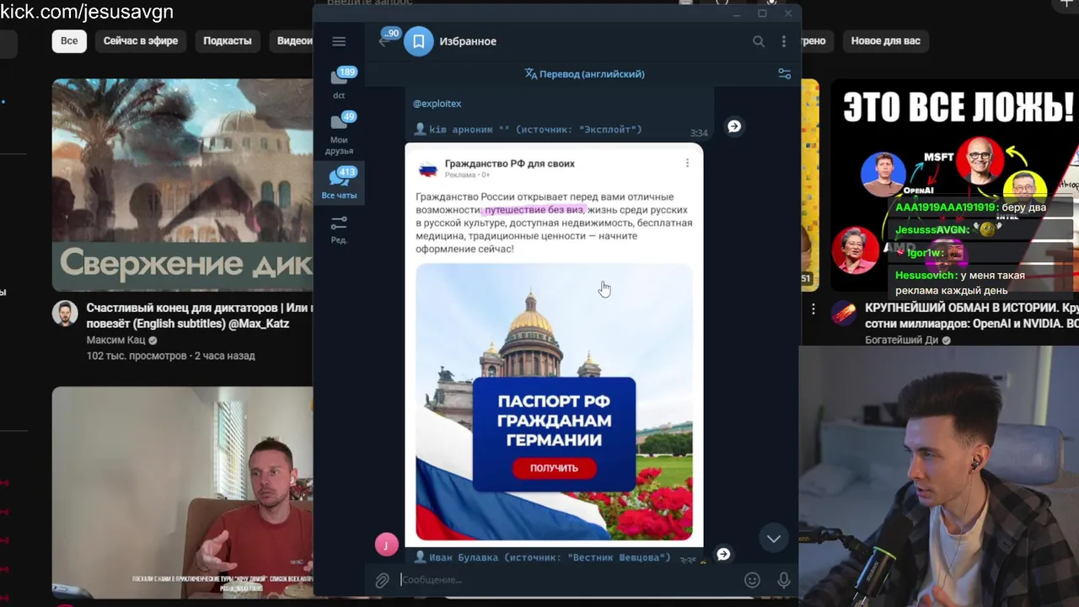The height and width of the screenshot is (607, 1079).
Task: Click Russian flag avatar of the ad post
Action: coord(428,169)
